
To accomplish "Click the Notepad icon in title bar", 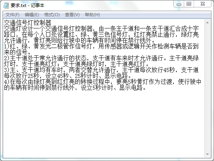I will point(6,6).
